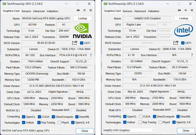Click 178.8 GB/s bandwidth value
The width and height of the screenshot is (196, 135).
[180, 79]
